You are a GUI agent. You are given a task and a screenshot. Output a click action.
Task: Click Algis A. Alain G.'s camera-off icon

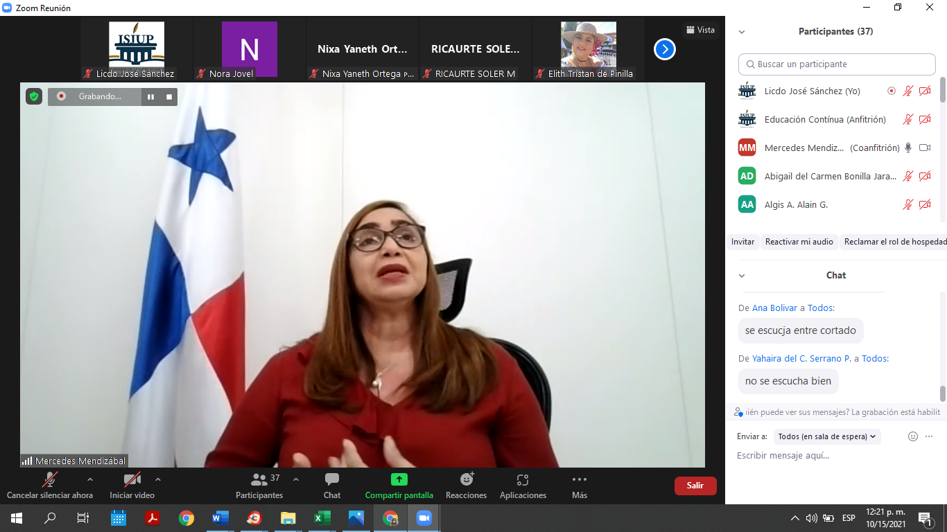[x=925, y=204]
